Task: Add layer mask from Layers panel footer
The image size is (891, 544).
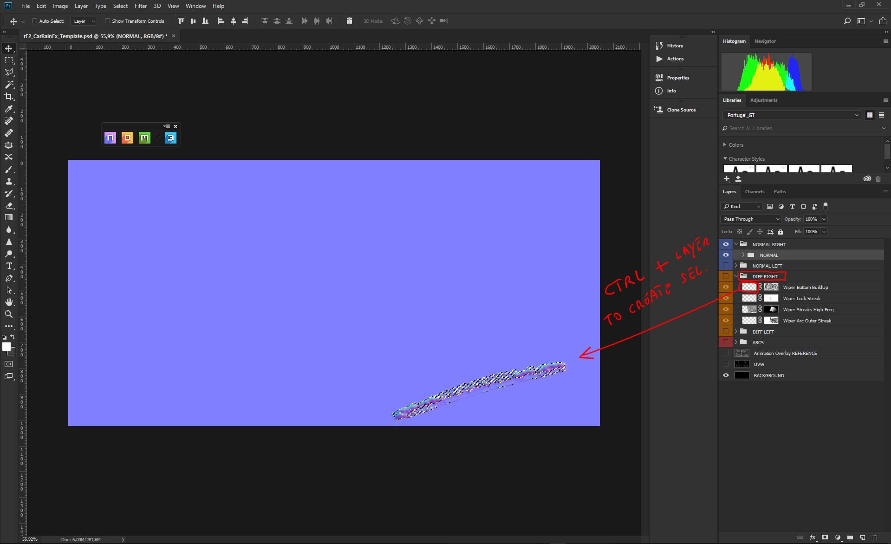Action: [825, 537]
